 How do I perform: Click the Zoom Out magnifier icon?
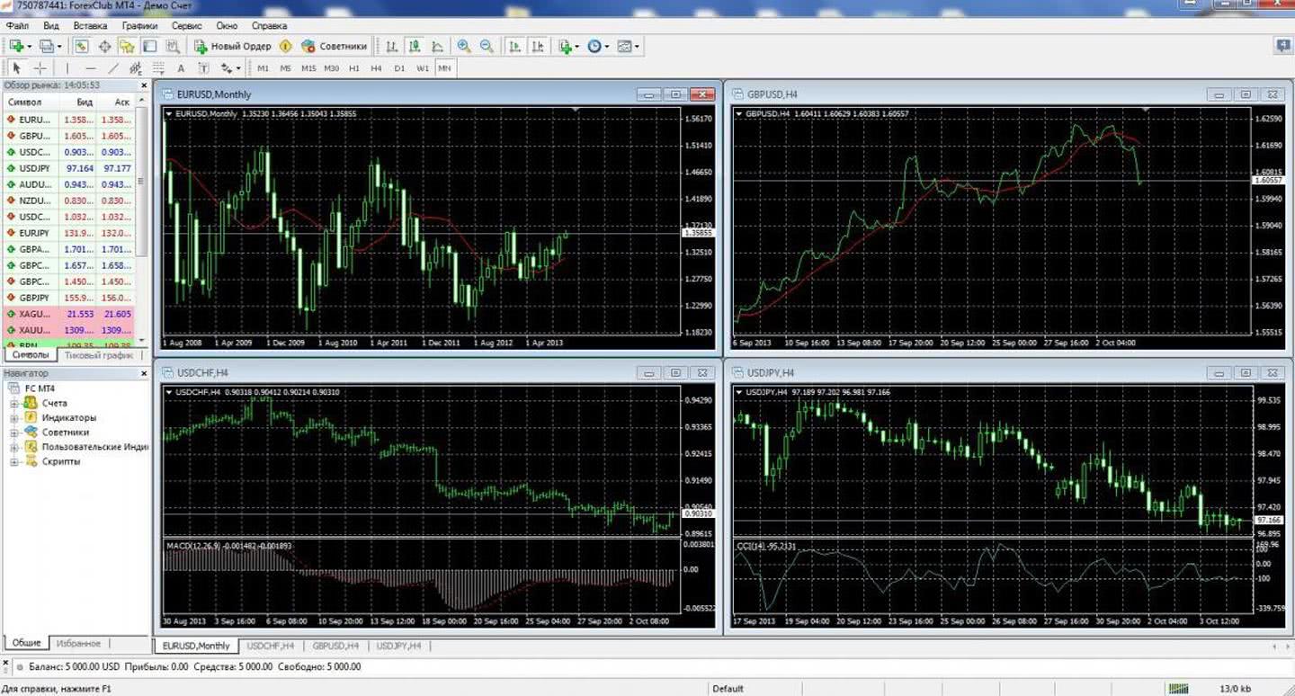(x=487, y=47)
